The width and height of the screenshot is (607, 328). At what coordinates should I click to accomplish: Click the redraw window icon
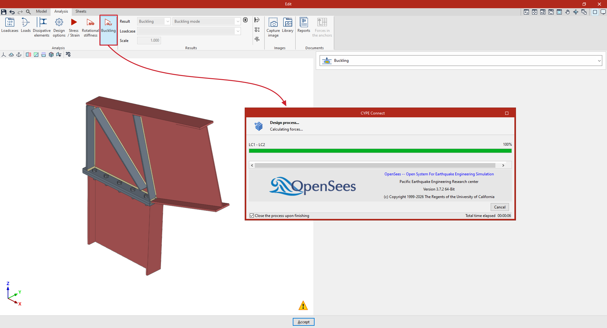coord(551,12)
